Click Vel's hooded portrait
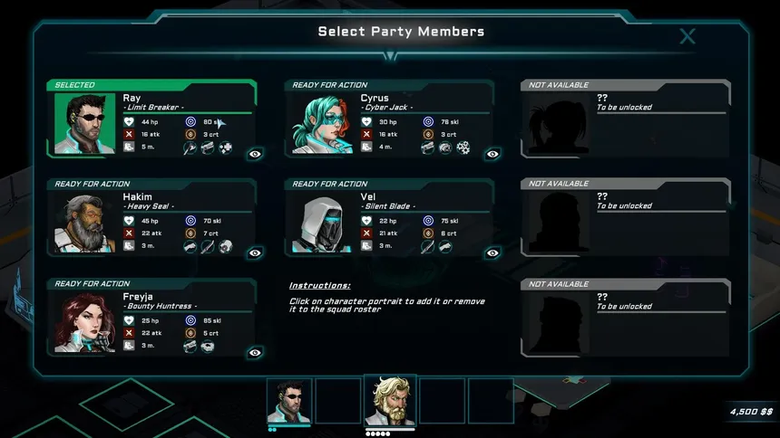 tap(322, 223)
